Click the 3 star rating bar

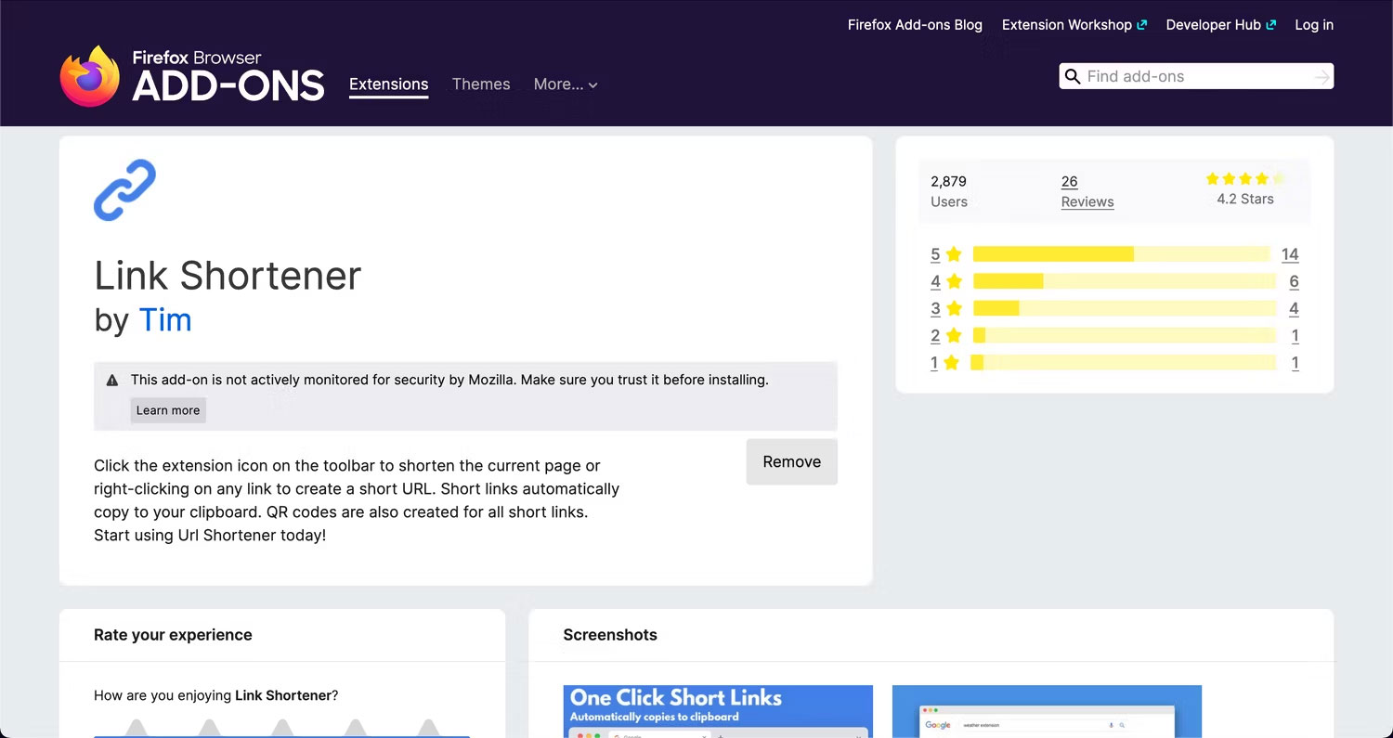pyautogui.click(x=1125, y=308)
